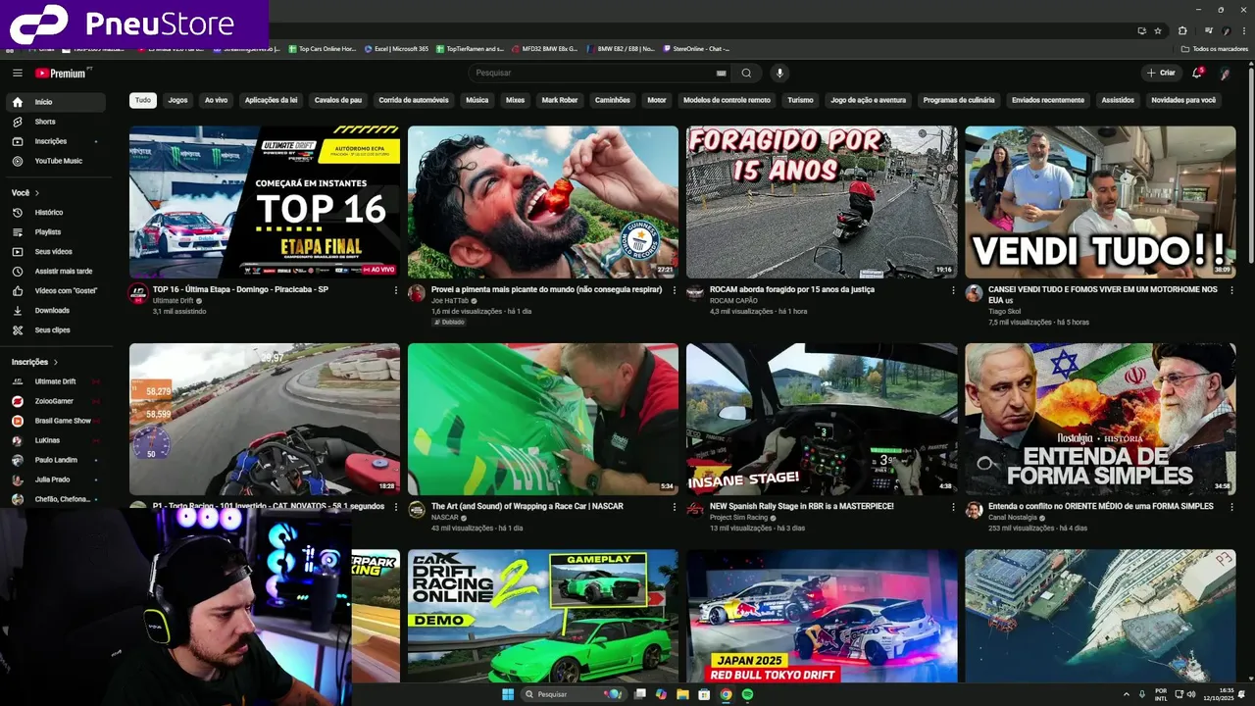Open Vídeos com "Gostei" list
This screenshot has height=706, width=1255.
[56, 290]
